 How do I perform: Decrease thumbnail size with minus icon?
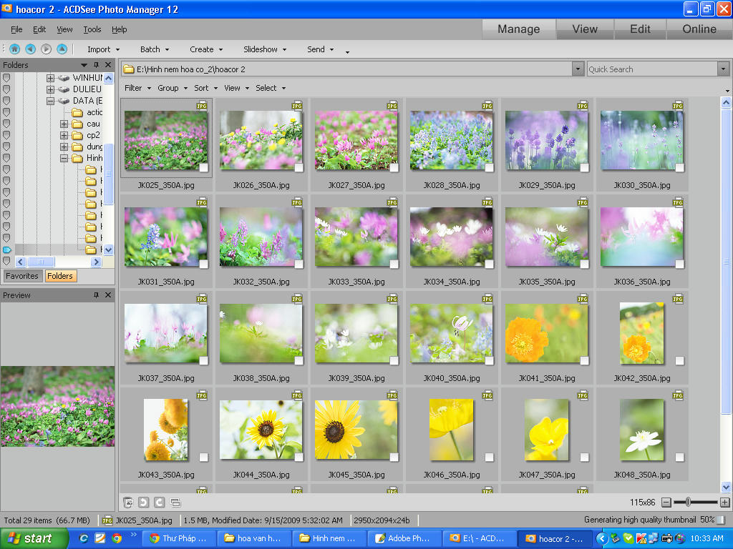pyautogui.click(x=666, y=503)
